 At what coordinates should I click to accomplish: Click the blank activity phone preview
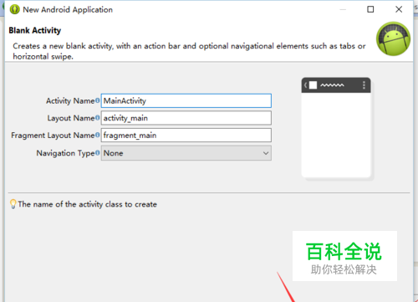336,127
